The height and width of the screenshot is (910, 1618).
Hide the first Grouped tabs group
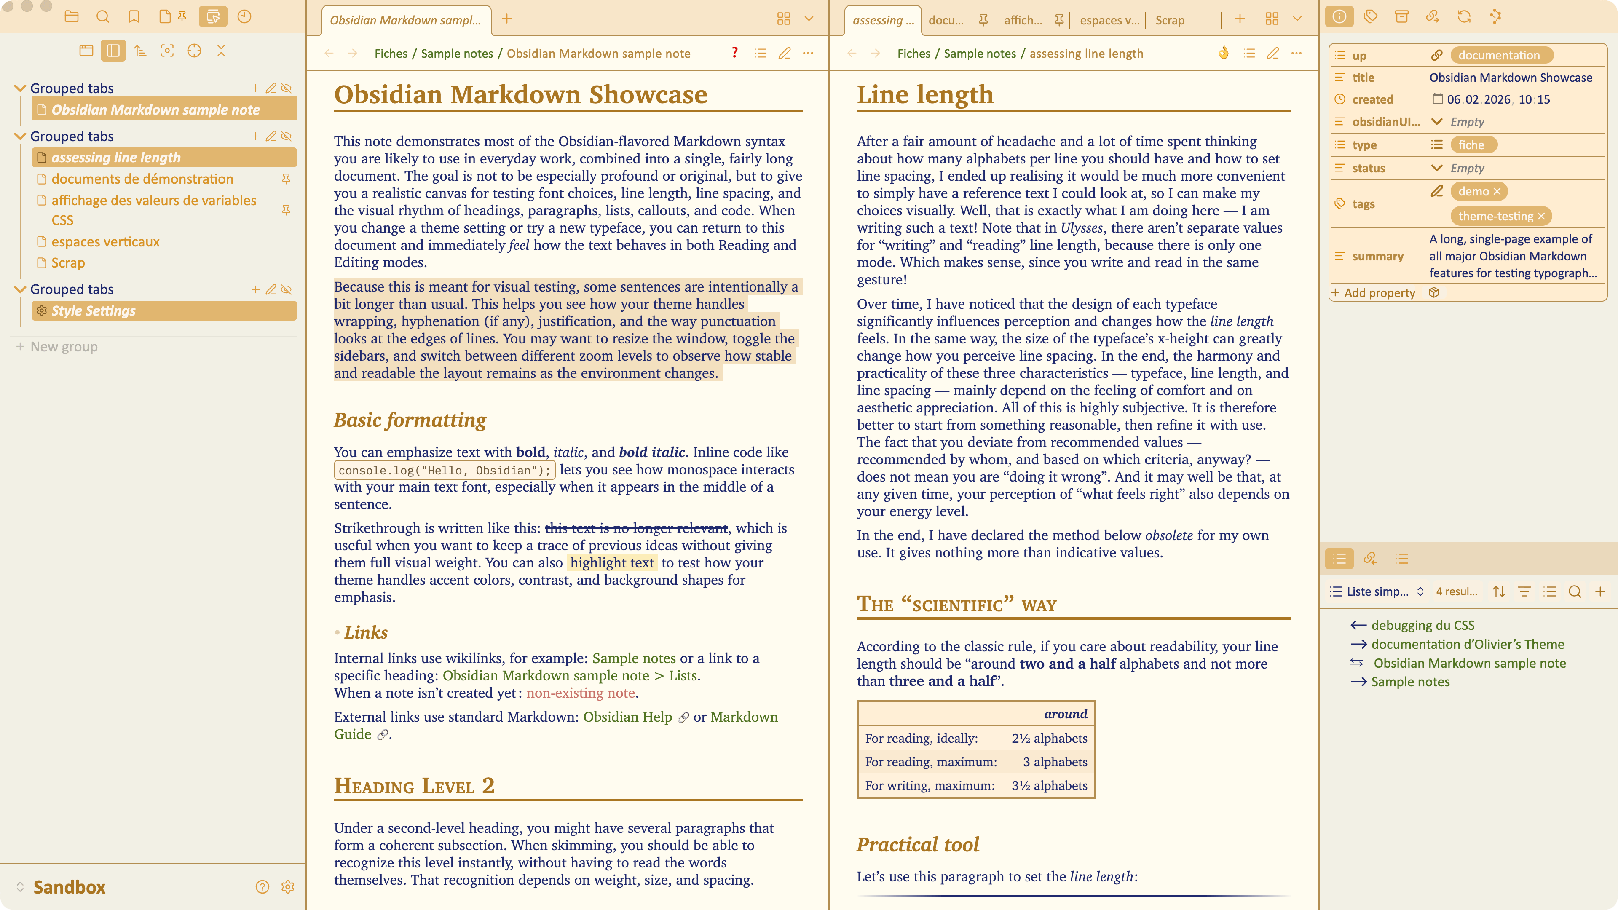pos(287,88)
